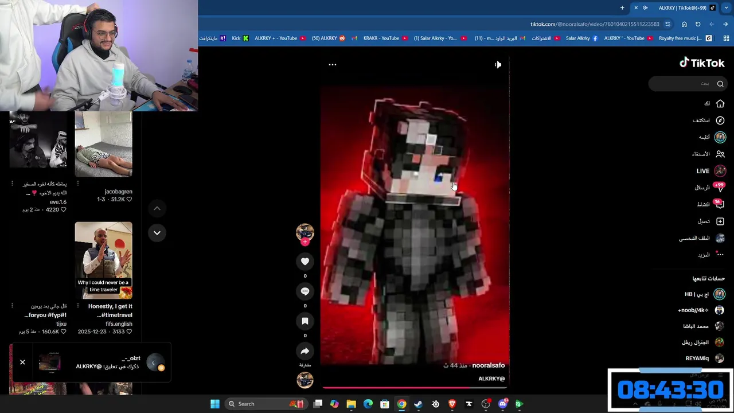The width and height of the screenshot is (734, 413).
Task: Reload the page with the refresh icon
Action: click(x=698, y=24)
